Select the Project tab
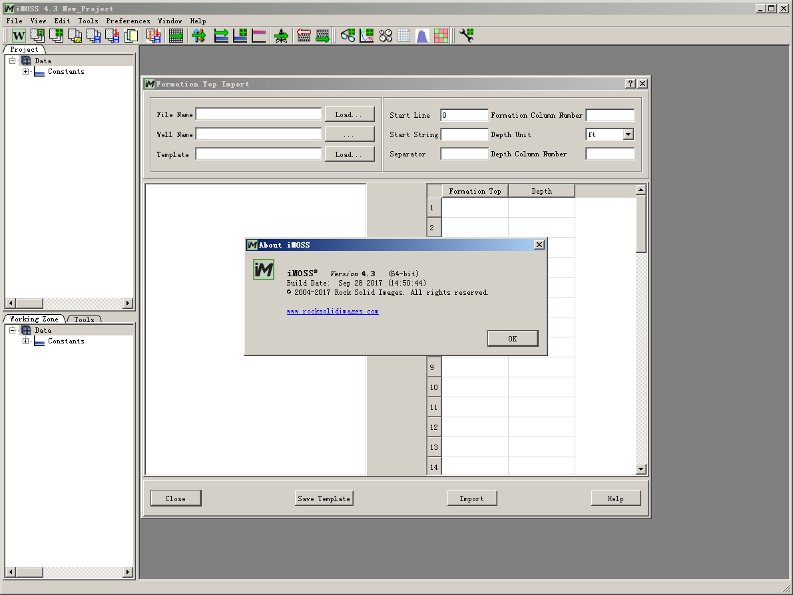The height and width of the screenshot is (595, 793). click(x=24, y=49)
